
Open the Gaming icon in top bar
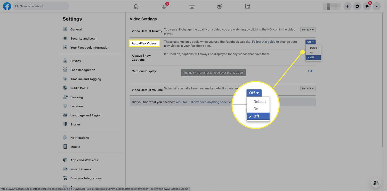coord(248,6)
